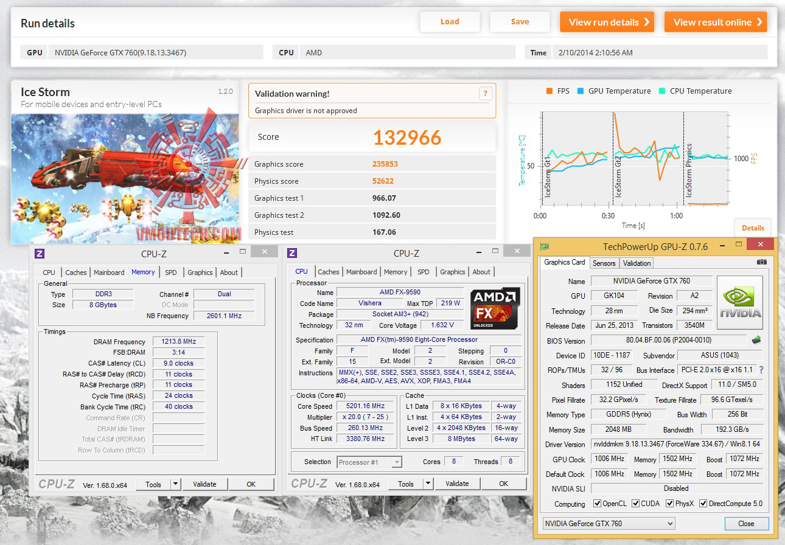The height and width of the screenshot is (545, 785).
Task: Click the blue GPU Temperature legend swatch
Action: point(581,91)
